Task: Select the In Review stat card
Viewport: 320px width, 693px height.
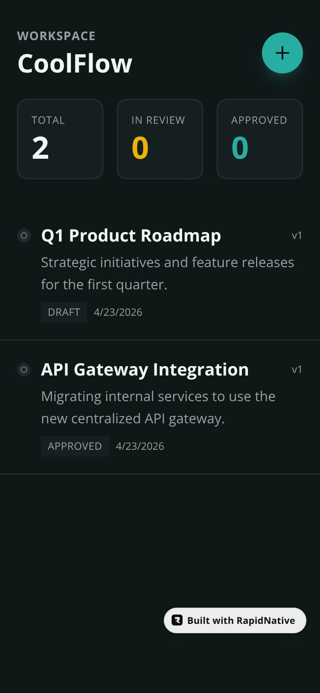Action: (160, 139)
